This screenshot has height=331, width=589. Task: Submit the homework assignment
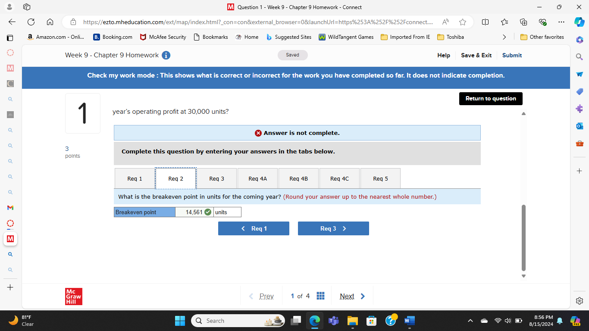[x=512, y=55]
